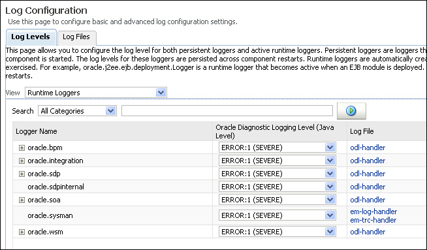
Task: Open em-log-handler log file link
Action: click(373, 211)
